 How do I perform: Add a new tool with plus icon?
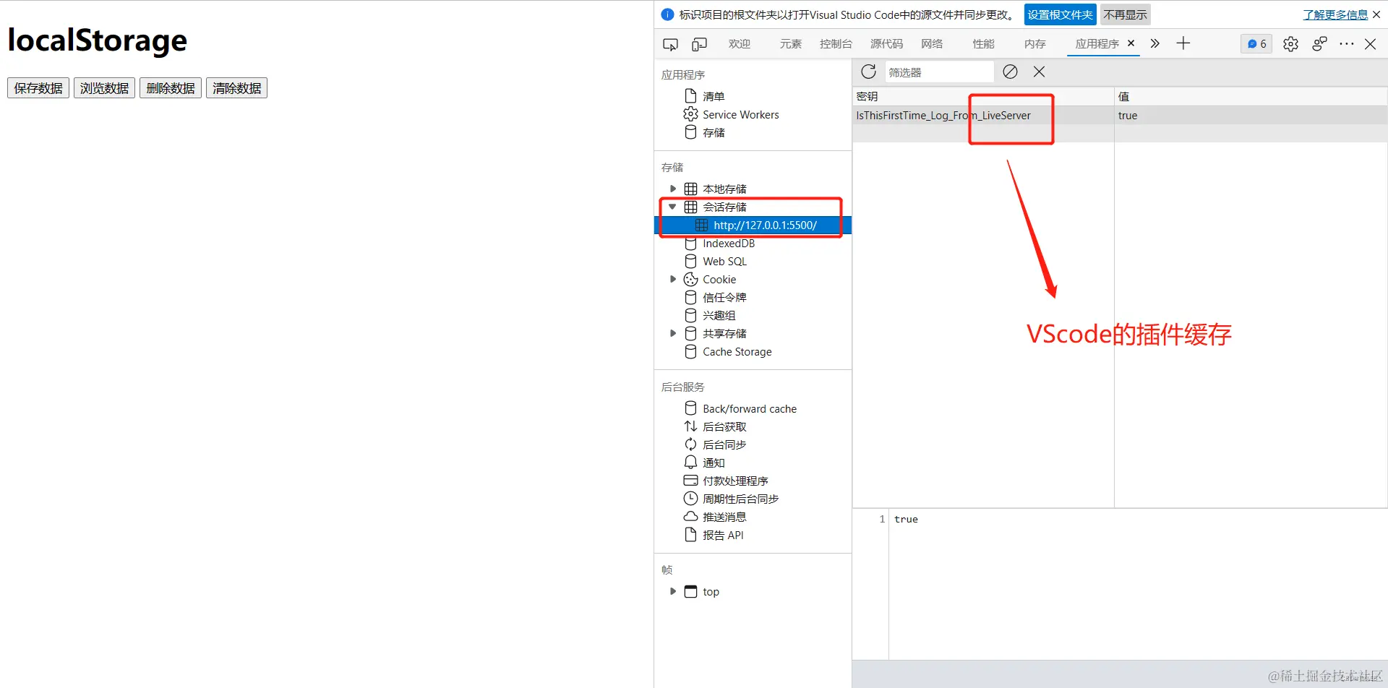click(1183, 43)
